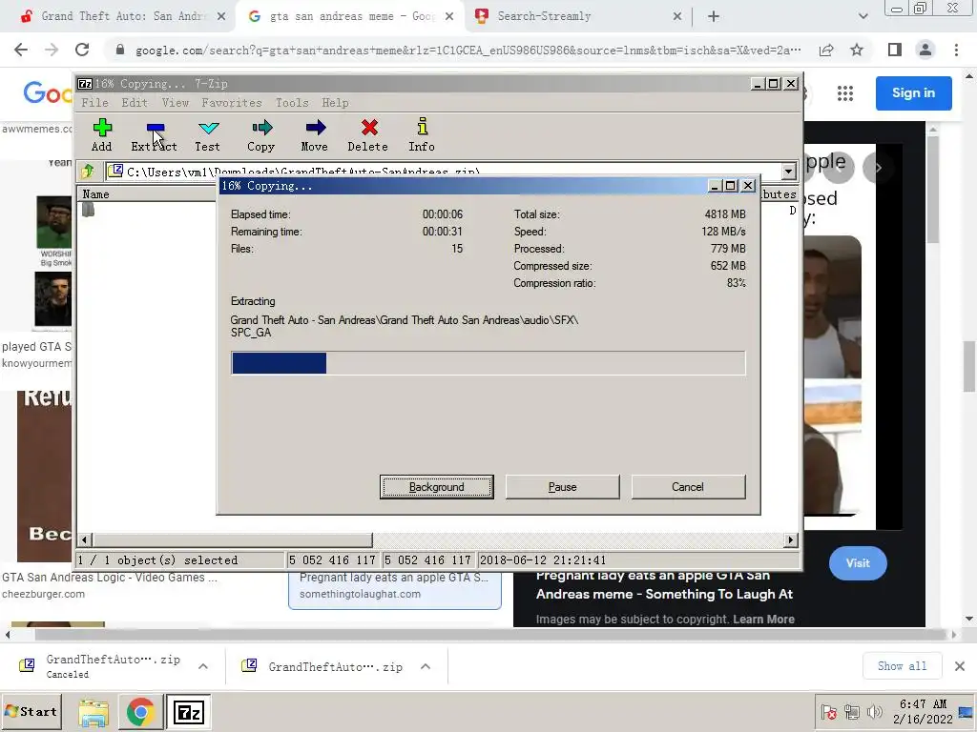Click the taskbar clock
This screenshot has height=732, width=977.
tap(923, 711)
